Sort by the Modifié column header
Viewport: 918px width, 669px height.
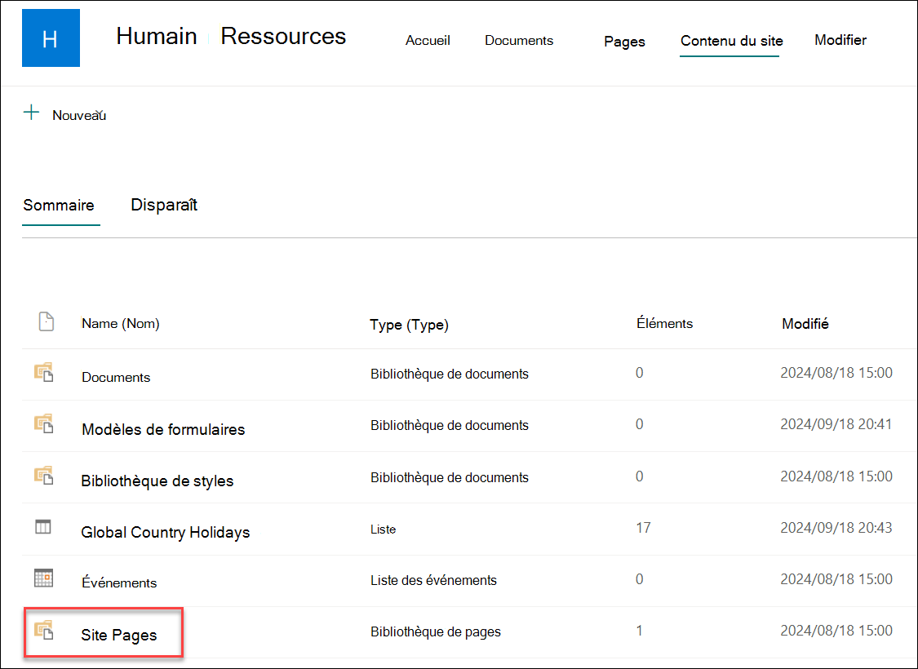pos(805,324)
